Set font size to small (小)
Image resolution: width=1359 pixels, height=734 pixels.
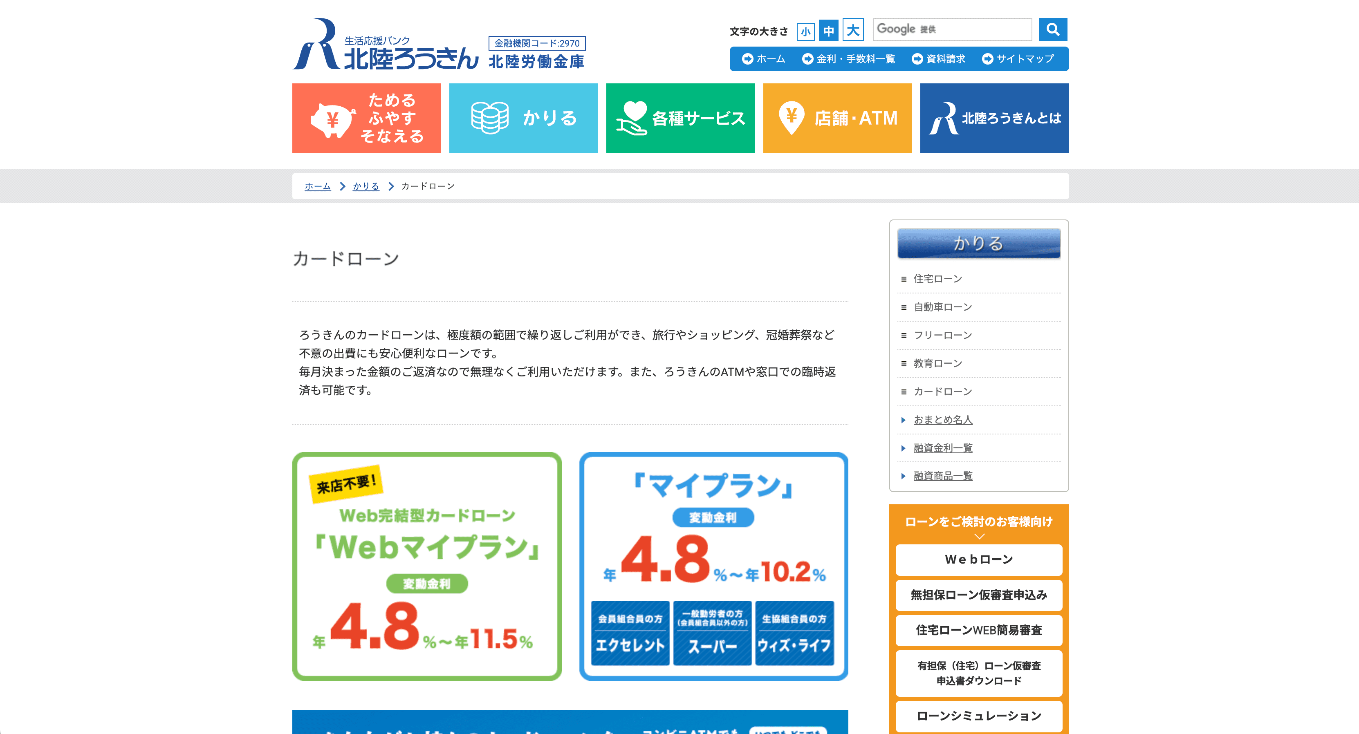(805, 31)
